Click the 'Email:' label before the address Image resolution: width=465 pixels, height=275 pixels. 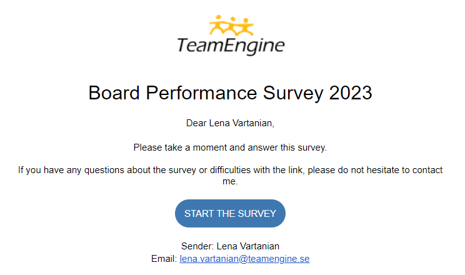(164, 259)
